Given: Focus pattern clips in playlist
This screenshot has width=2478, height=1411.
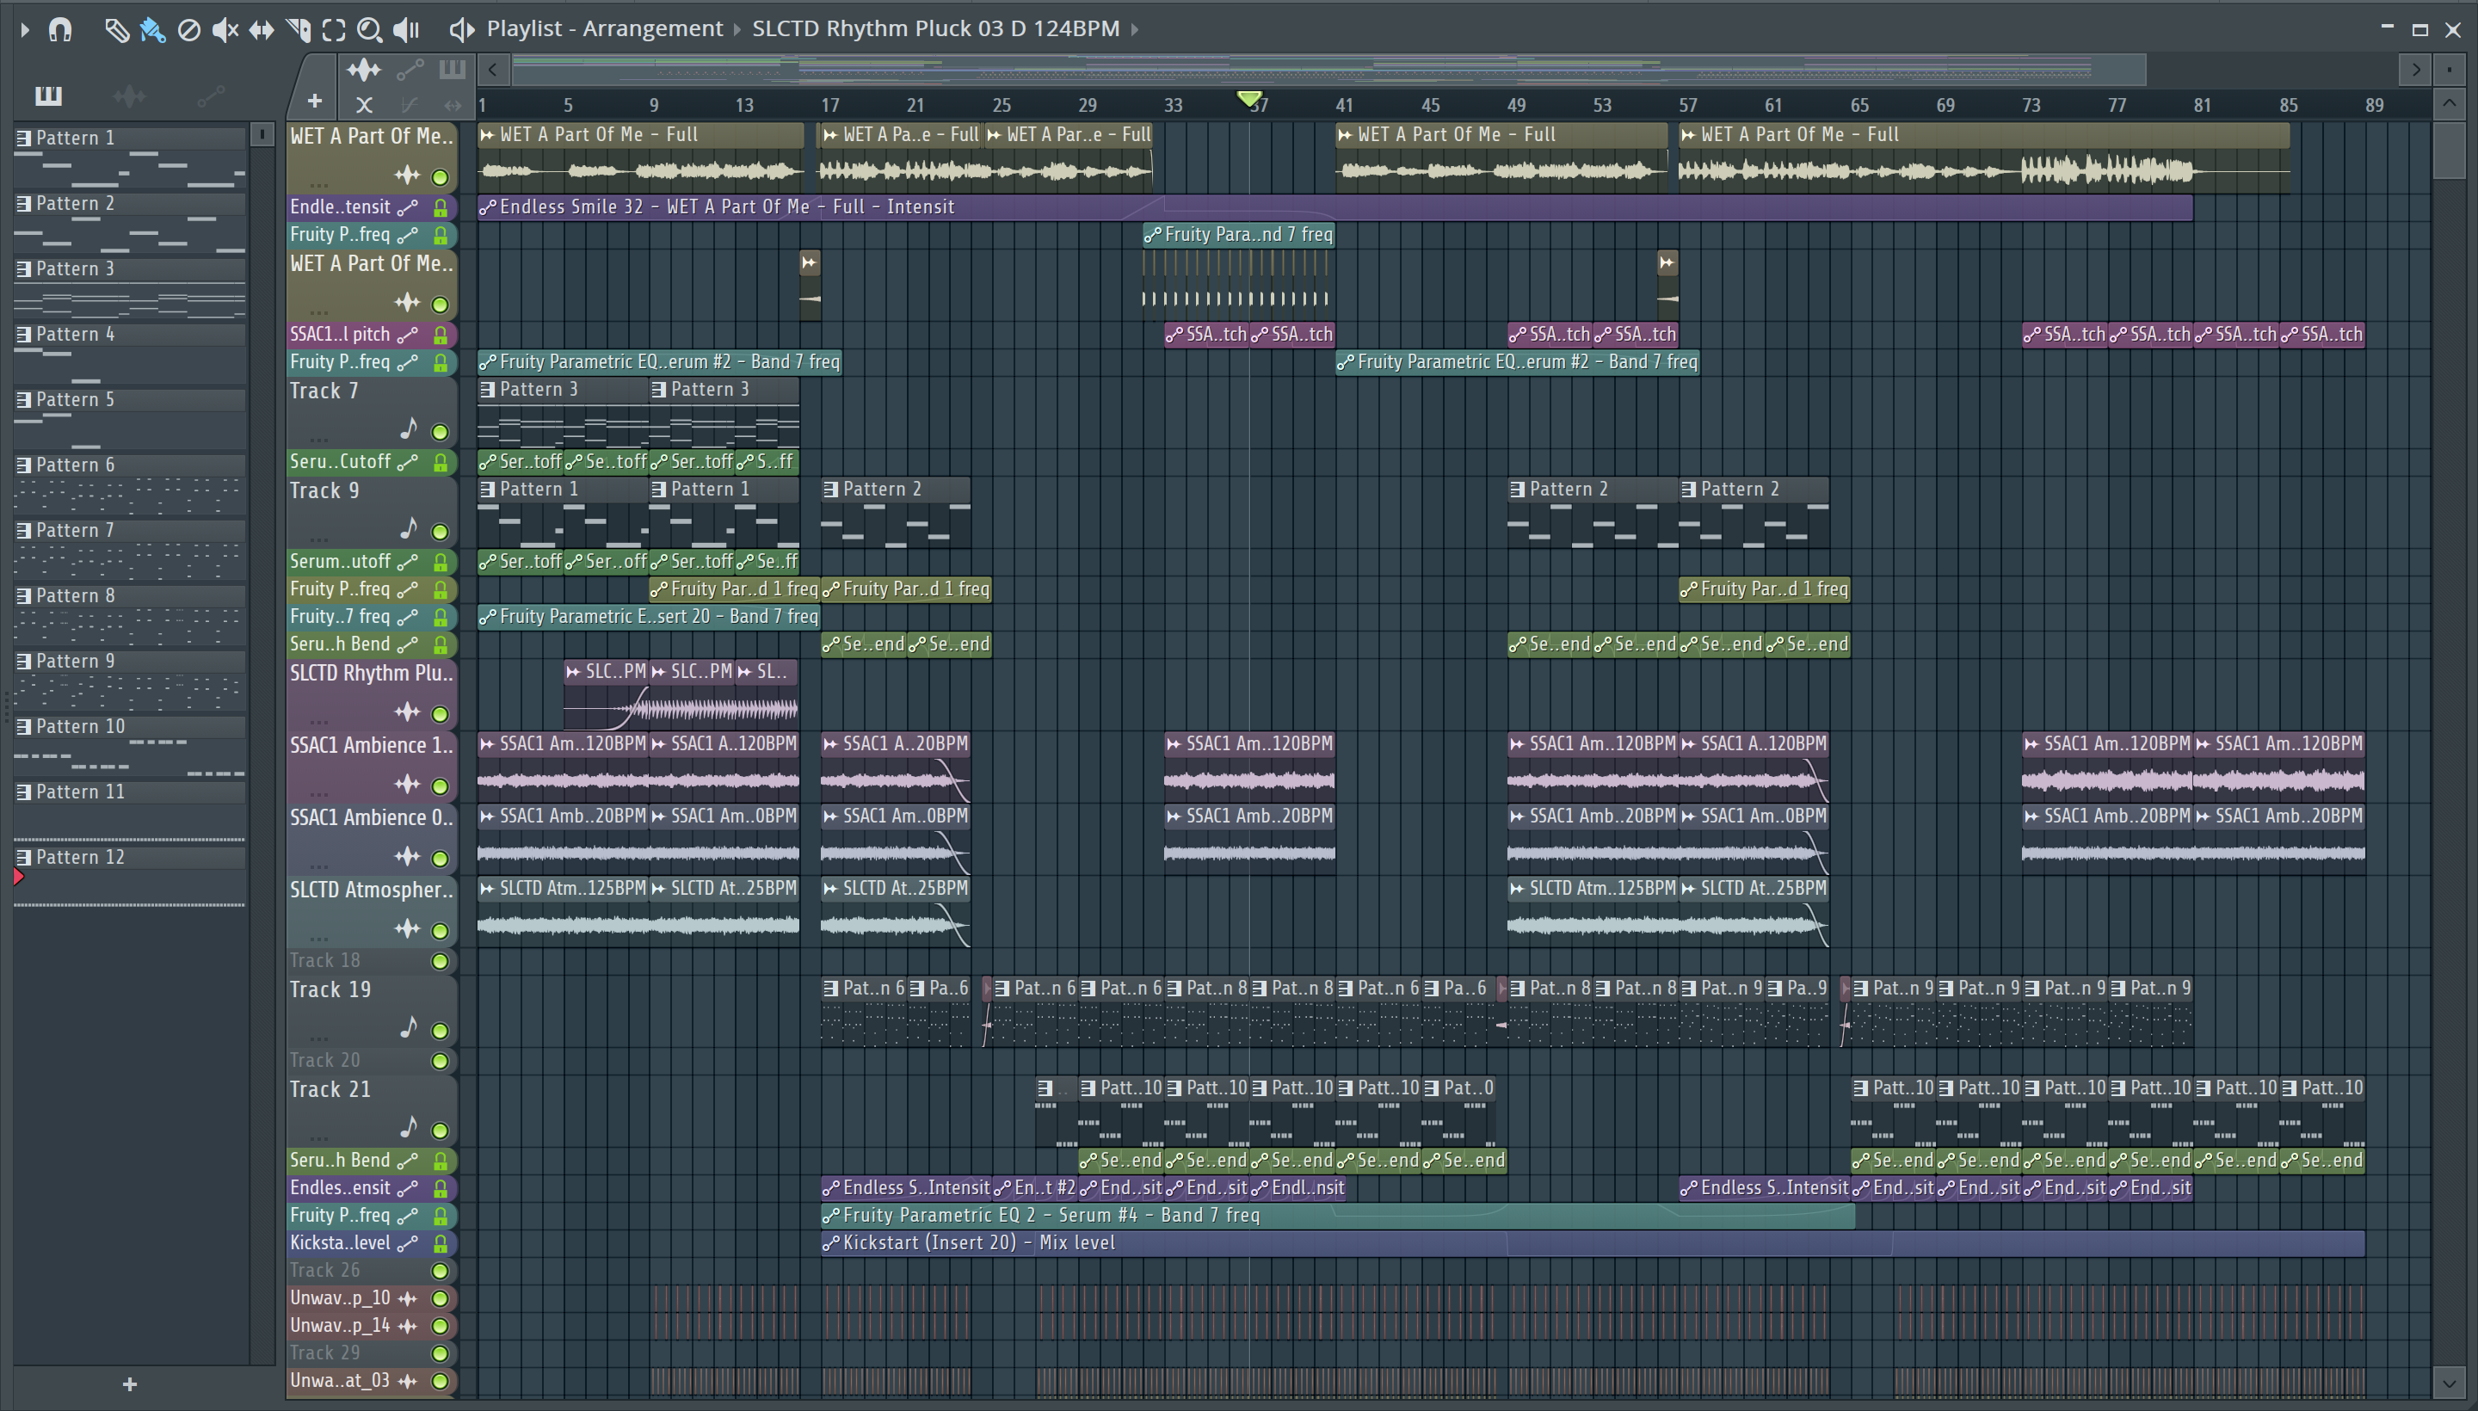Looking at the screenshot, I should point(452,69).
